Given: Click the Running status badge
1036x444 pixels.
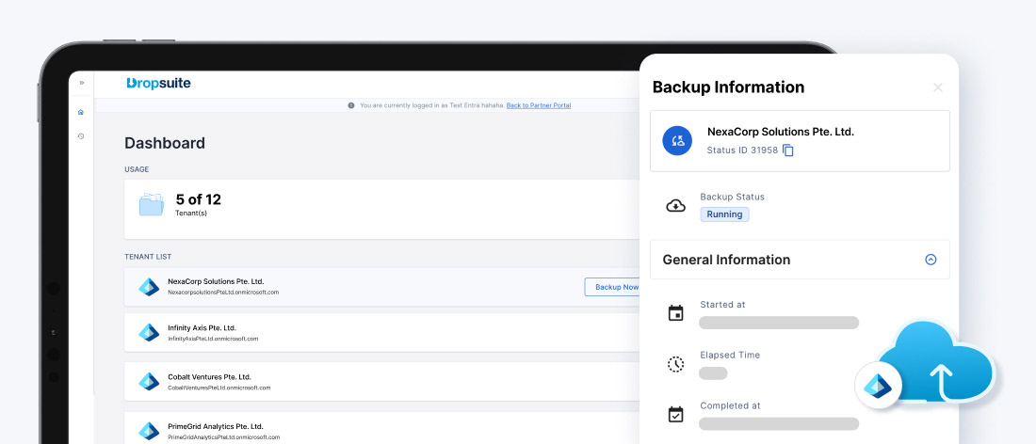Looking at the screenshot, I should point(725,214).
